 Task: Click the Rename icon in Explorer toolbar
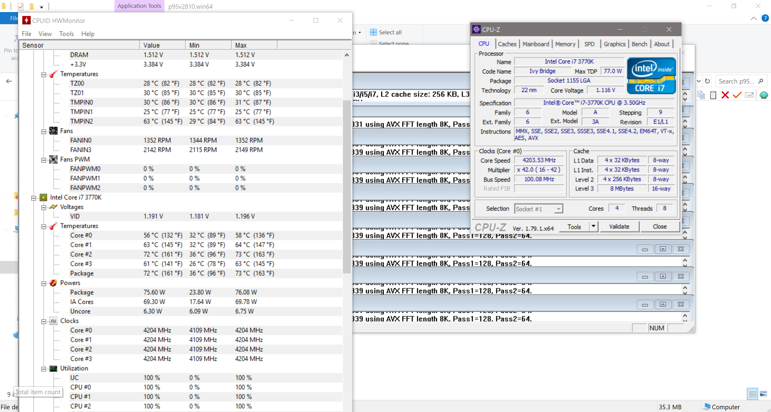click(x=749, y=95)
